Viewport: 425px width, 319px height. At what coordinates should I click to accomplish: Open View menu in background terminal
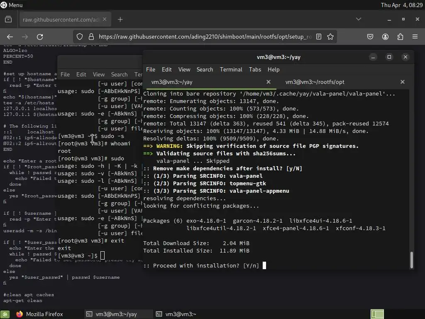(99, 74)
